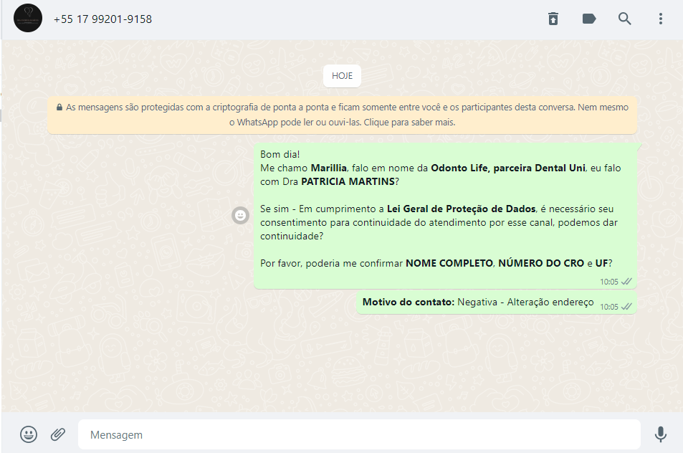Attach a file with paperclip icon

[58, 434]
